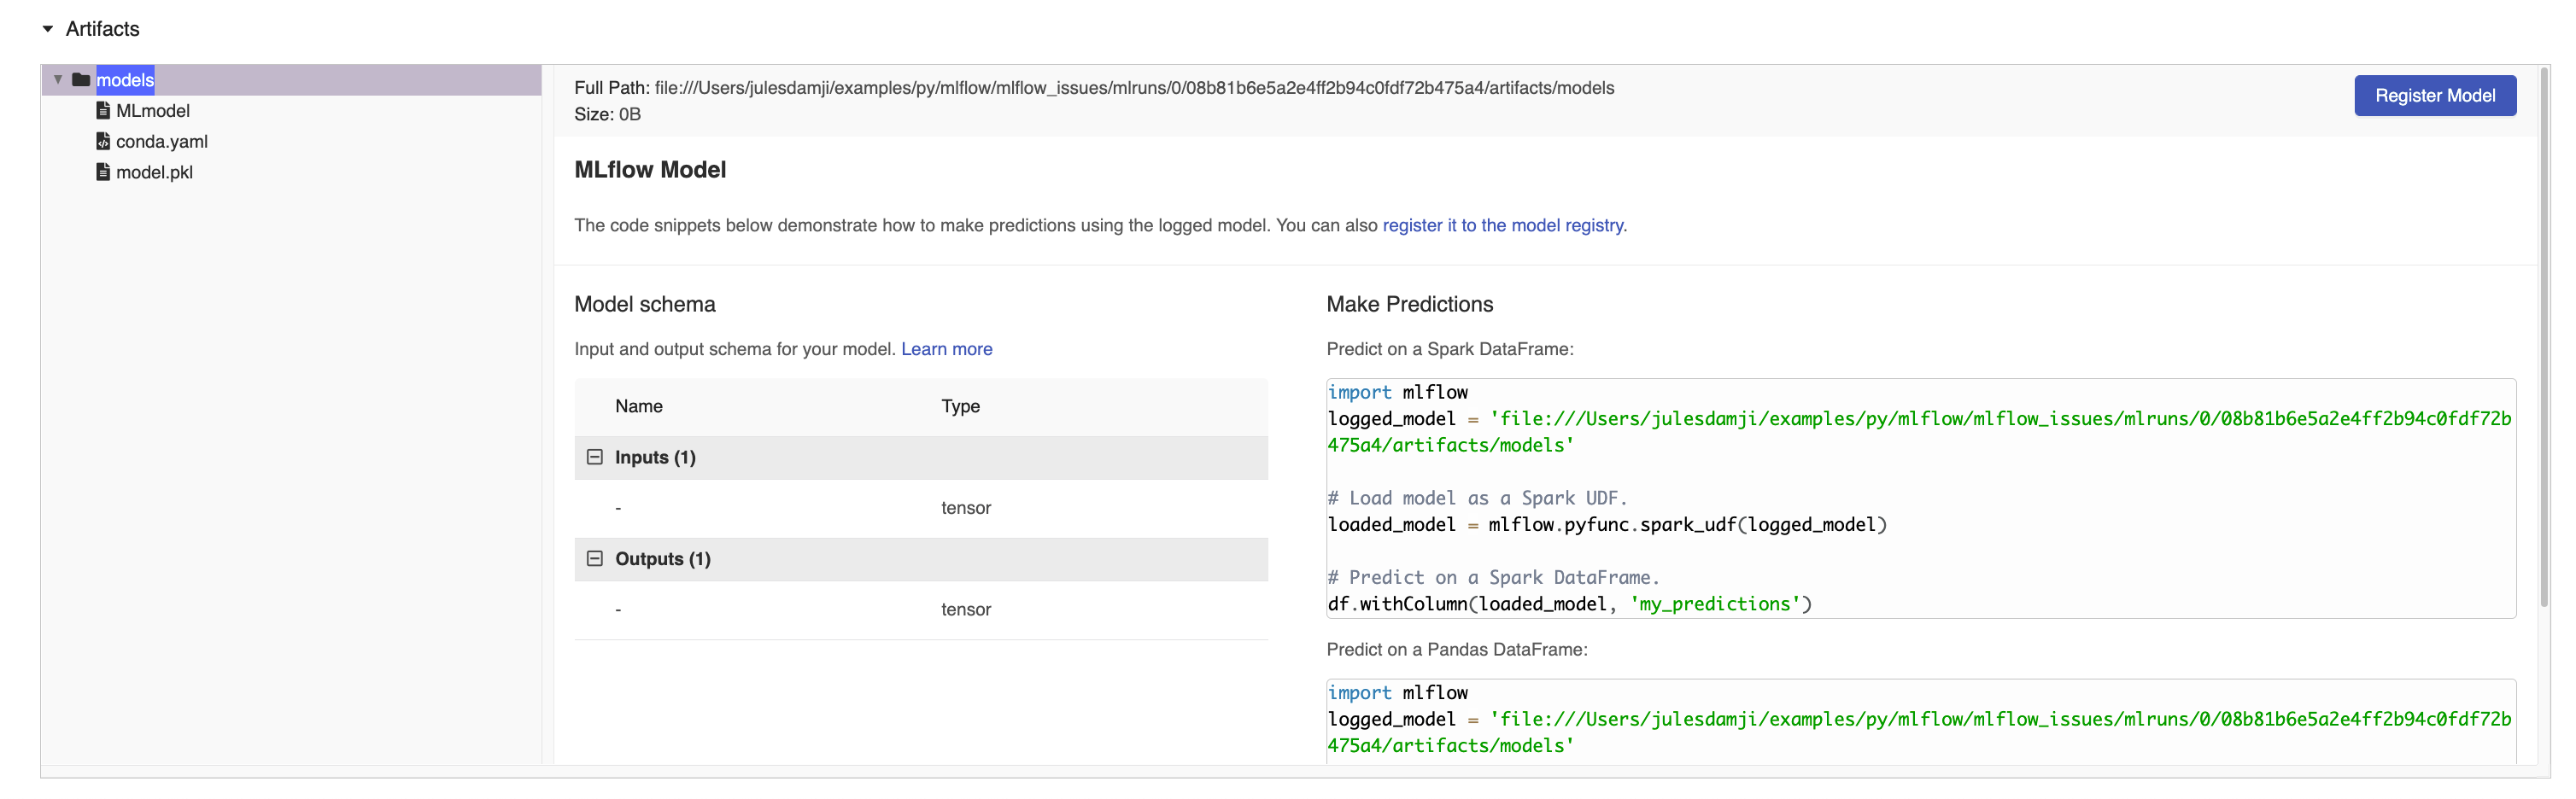Open the MLmodel file
Screen dimensions: 2576x799
[x=153, y=111]
